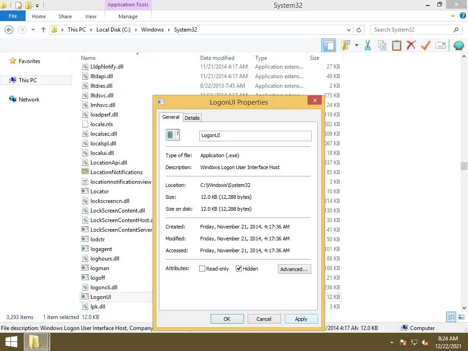Select the General tab in LogonUI Properties

coord(171,117)
